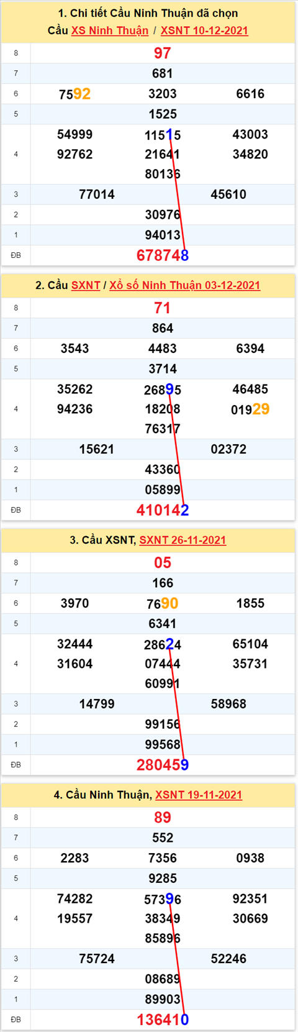
Task: Select number 65104
Action: pos(250,644)
